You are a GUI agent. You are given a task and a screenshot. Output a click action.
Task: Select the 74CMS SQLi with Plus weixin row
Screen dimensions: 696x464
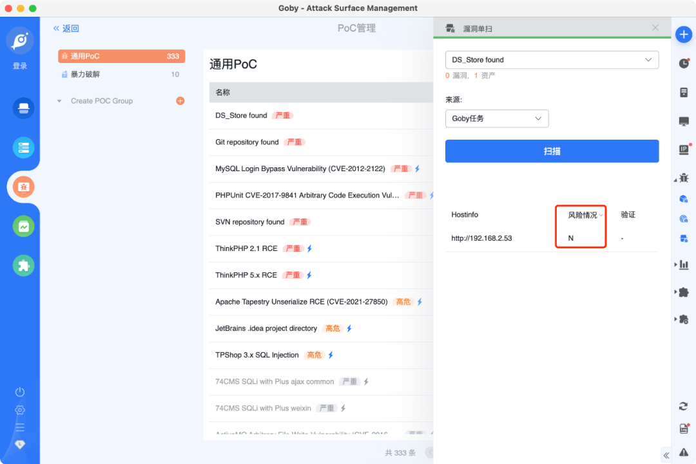coord(322,408)
